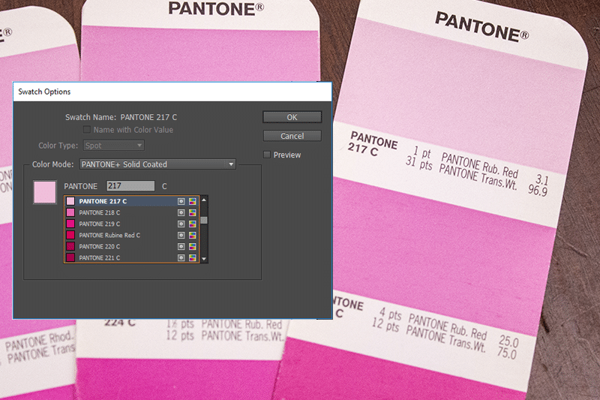Screen dimensions: 600x400
Task: Click the color mode icon on PANTONE 218 C row
Action: [x=192, y=212]
